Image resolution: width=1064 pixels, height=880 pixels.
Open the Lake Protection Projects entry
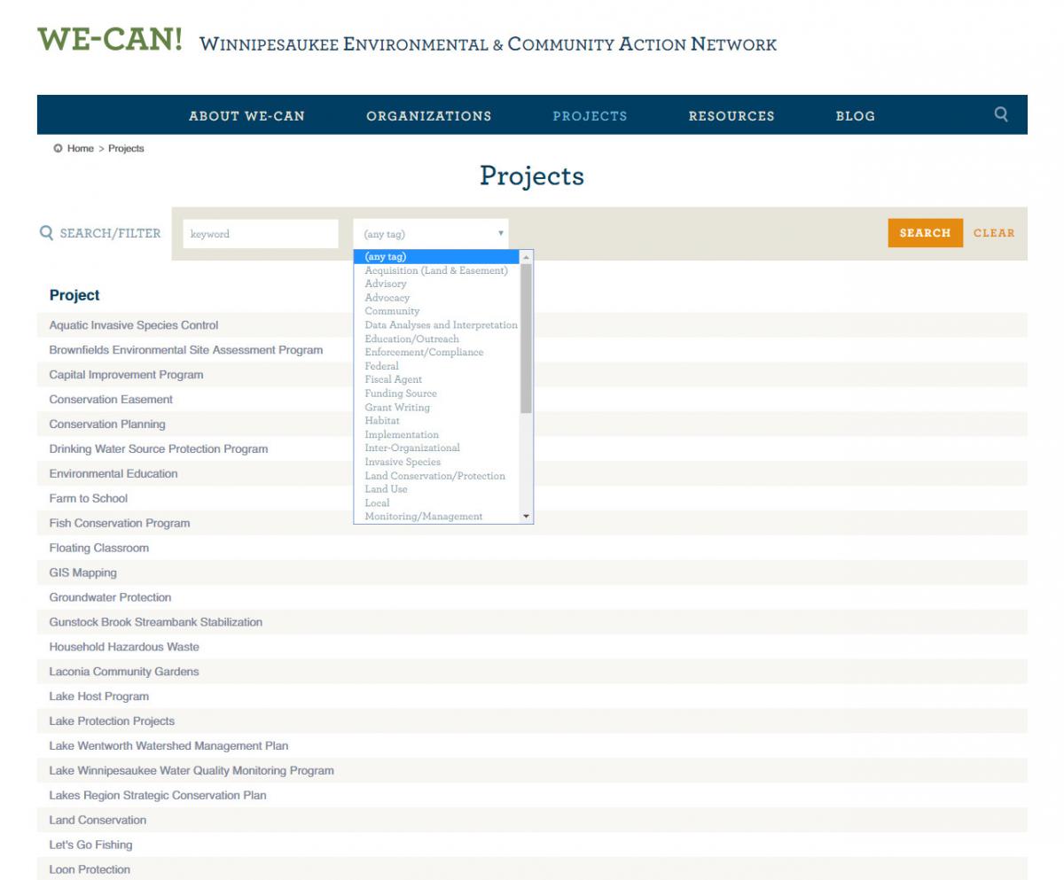point(112,721)
